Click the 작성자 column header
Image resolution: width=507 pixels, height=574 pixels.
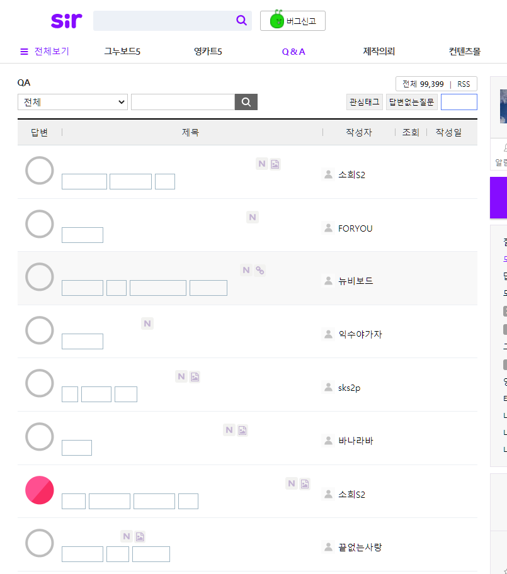(359, 132)
